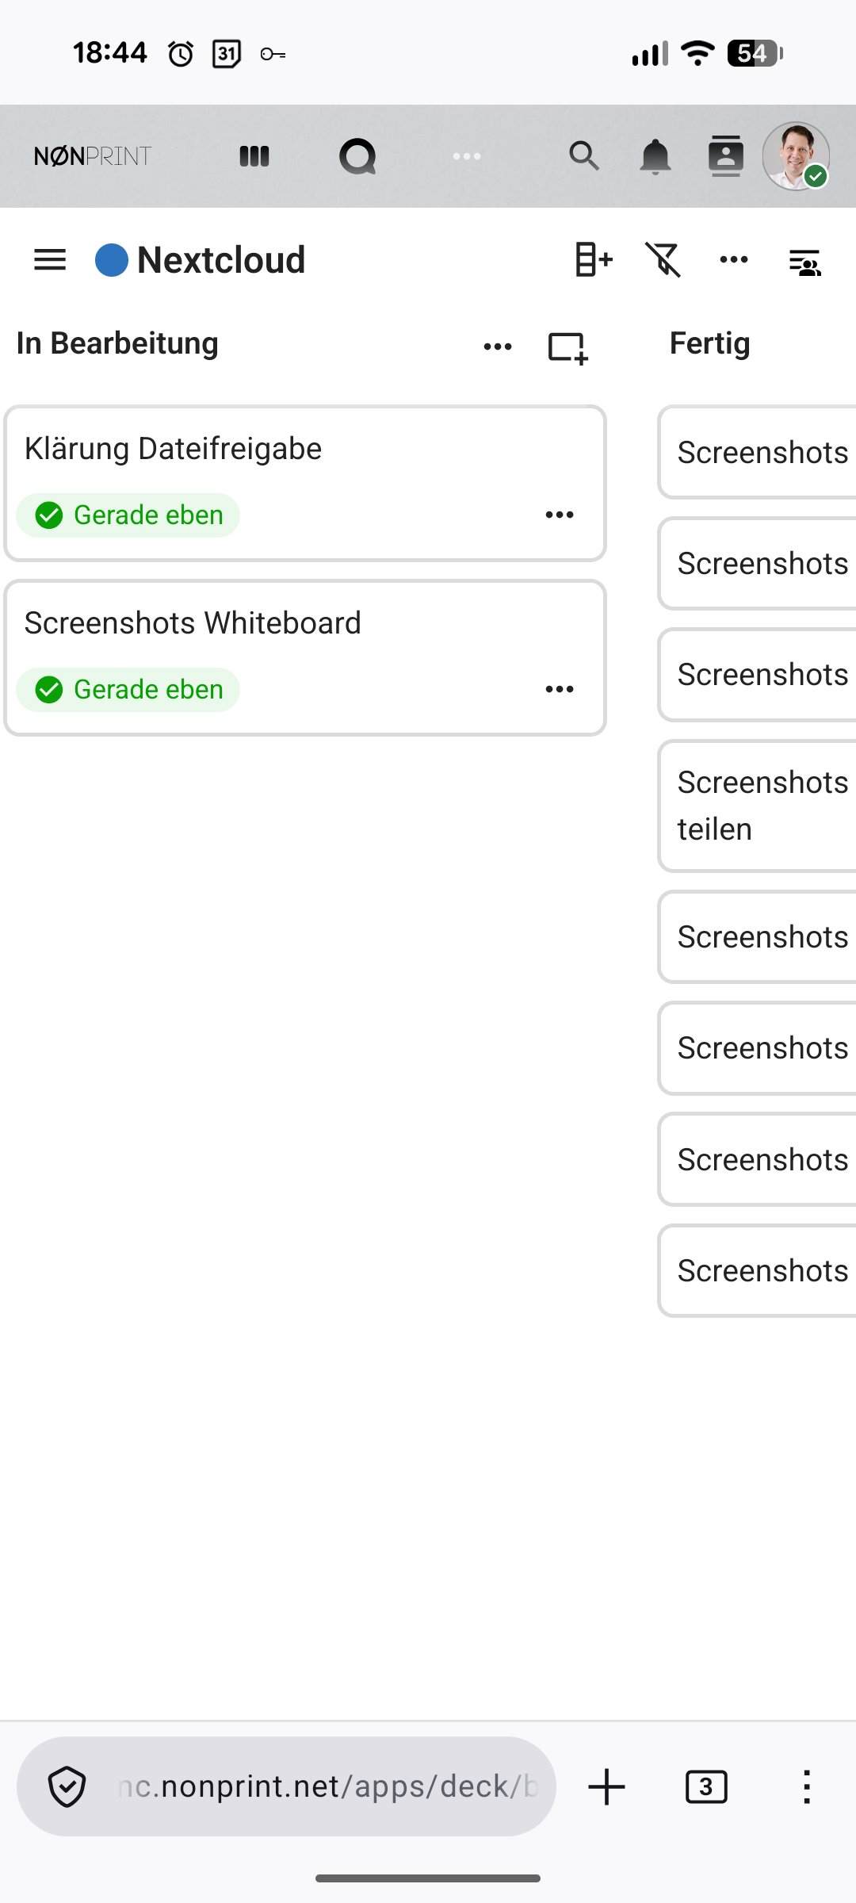The width and height of the screenshot is (856, 1903).
Task: Open Klärung Dateifreigabe card actions menu
Action: 560,515
